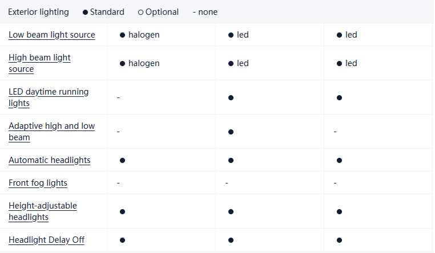Click first column dash for Front fog lights
The width and height of the screenshot is (435, 253).
[x=118, y=183]
